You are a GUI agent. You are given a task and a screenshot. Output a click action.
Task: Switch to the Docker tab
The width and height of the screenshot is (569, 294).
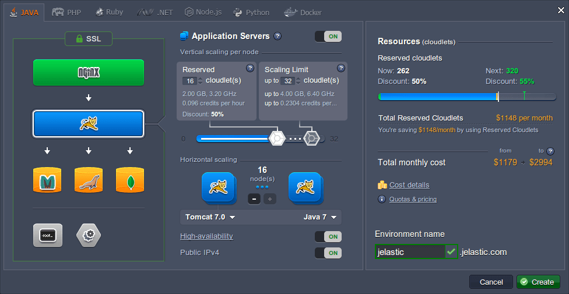tap(303, 12)
